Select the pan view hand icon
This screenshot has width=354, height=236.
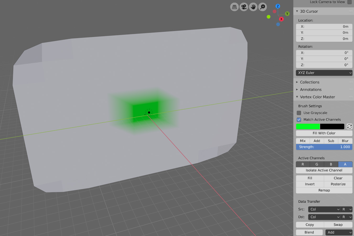pyautogui.click(x=253, y=7)
